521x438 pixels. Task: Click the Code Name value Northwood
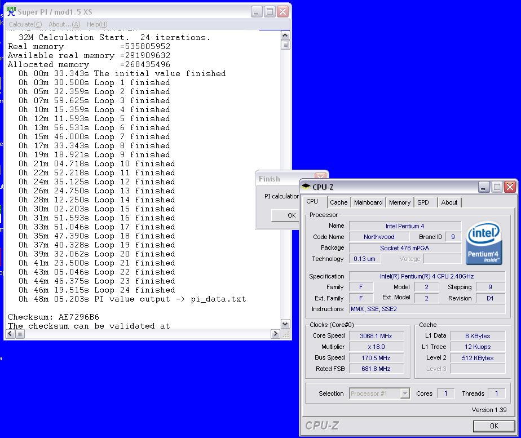click(x=379, y=237)
